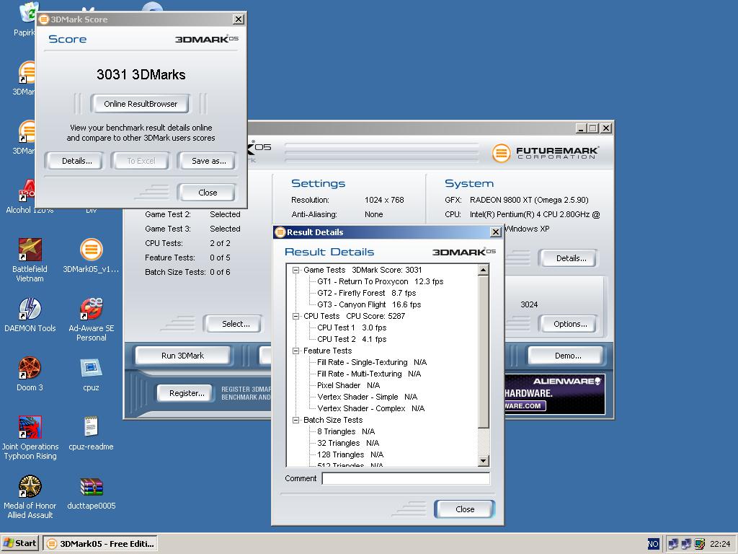Image resolution: width=738 pixels, height=554 pixels.
Task: Open System Details... in the main window
Action: [571, 258]
